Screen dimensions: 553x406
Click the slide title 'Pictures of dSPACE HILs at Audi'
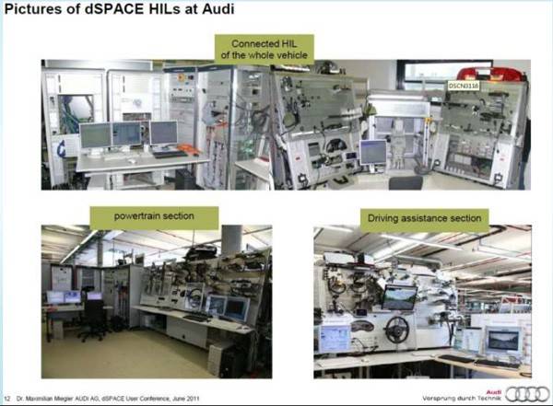pyautogui.click(x=119, y=9)
